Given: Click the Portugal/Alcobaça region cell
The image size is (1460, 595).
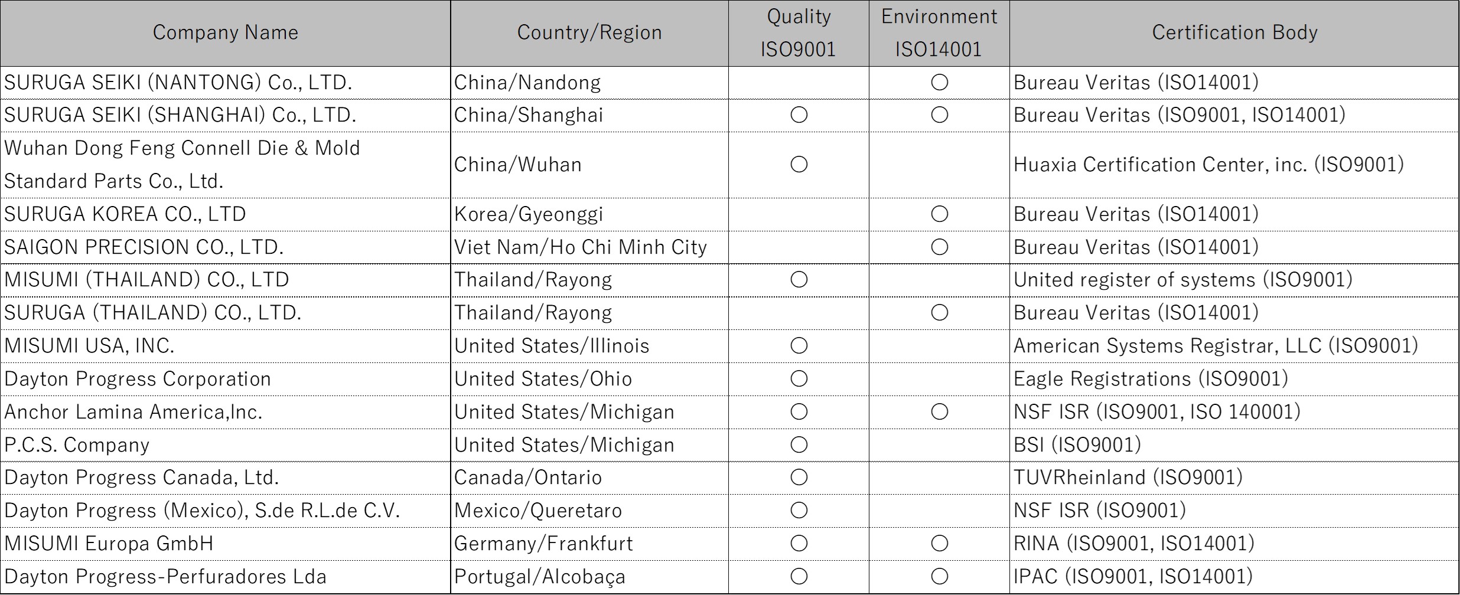Looking at the screenshot, I should coord(589,577).
